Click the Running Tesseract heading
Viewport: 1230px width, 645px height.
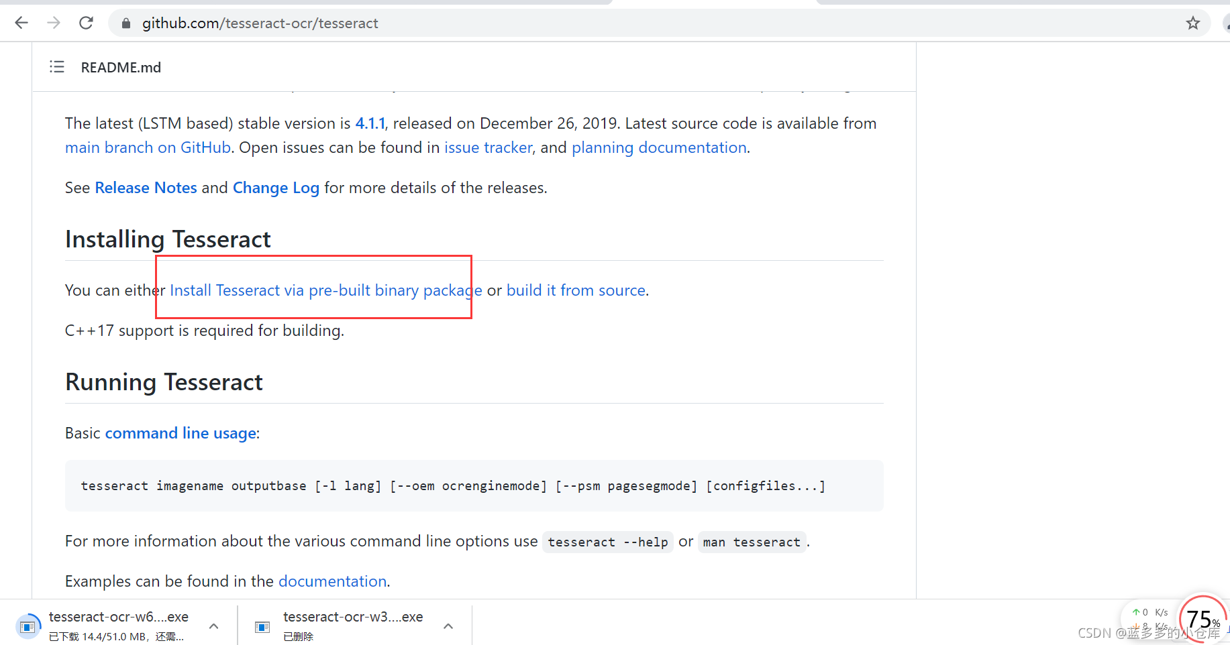coord(164,382)
